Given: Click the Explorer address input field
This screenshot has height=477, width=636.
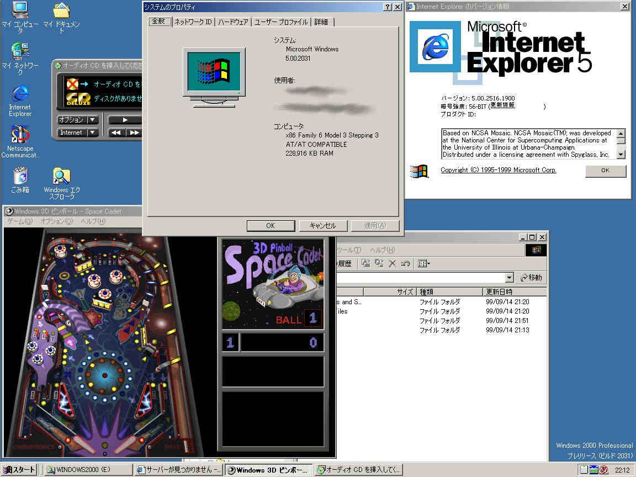Looking at the screenshot, I should 421,278.
